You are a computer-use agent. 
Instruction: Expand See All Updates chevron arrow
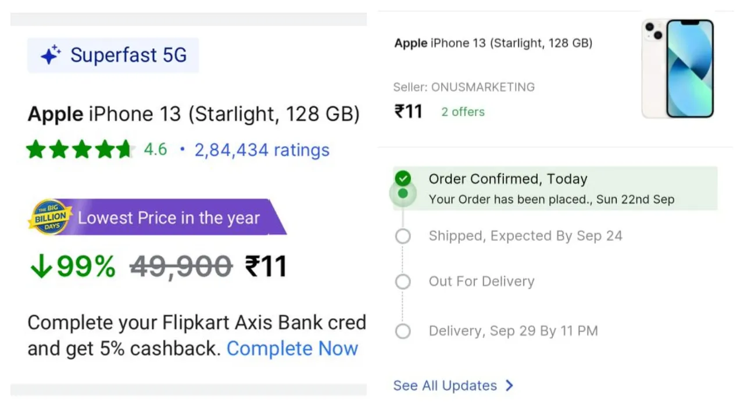(509, 385)
